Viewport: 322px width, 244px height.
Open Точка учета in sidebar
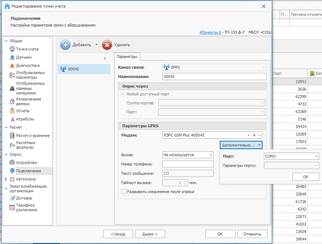click(24, 49)
